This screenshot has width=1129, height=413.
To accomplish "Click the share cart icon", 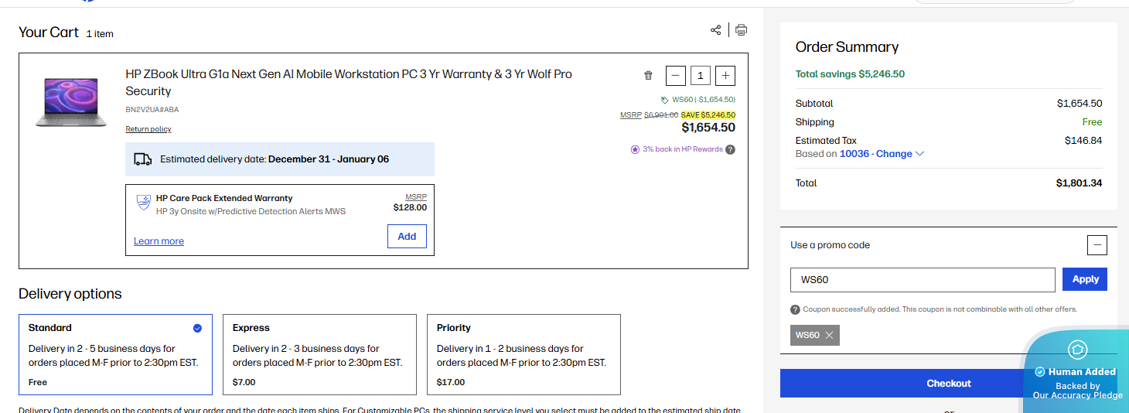I will pos(715,30).
